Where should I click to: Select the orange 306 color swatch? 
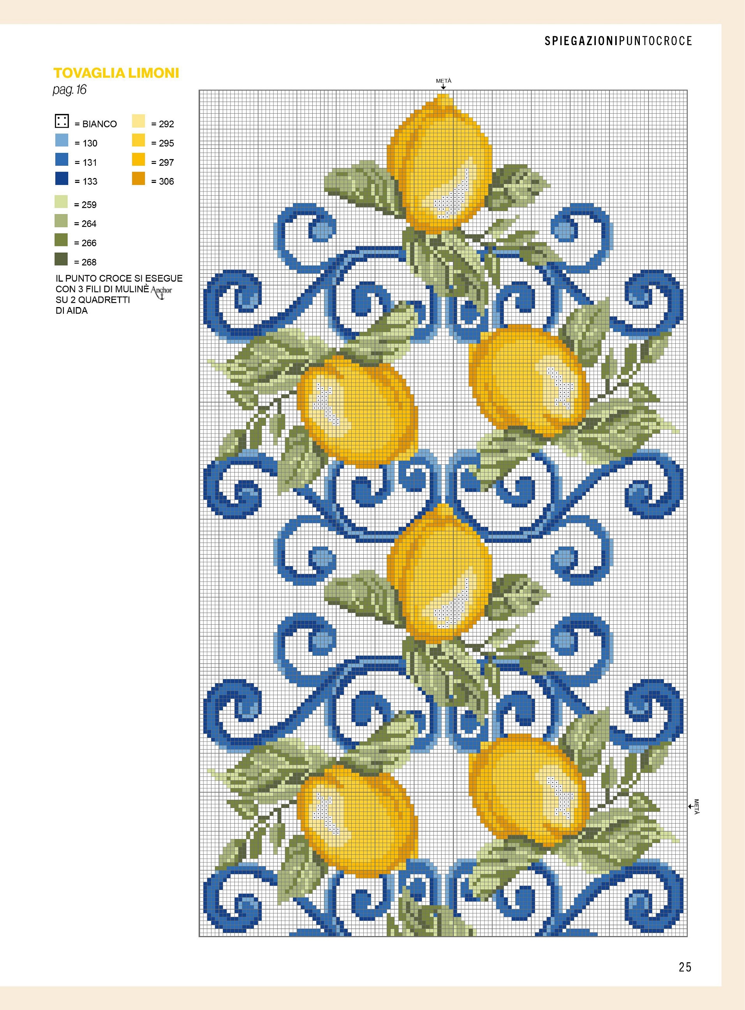(x=139, y=179)
